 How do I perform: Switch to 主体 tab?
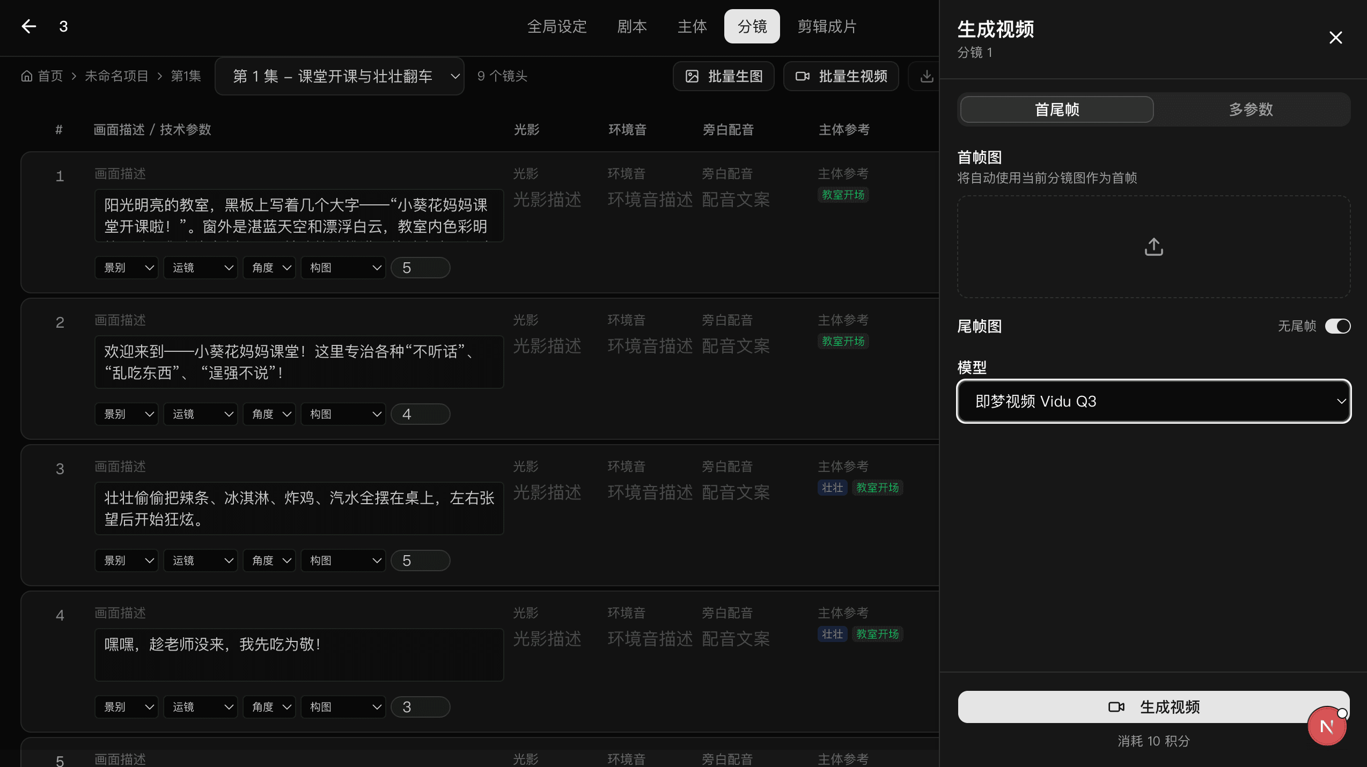692,26
